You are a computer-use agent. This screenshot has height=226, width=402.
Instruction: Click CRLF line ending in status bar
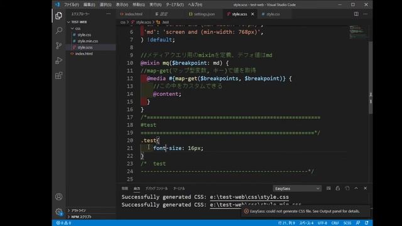coord(335,223)
